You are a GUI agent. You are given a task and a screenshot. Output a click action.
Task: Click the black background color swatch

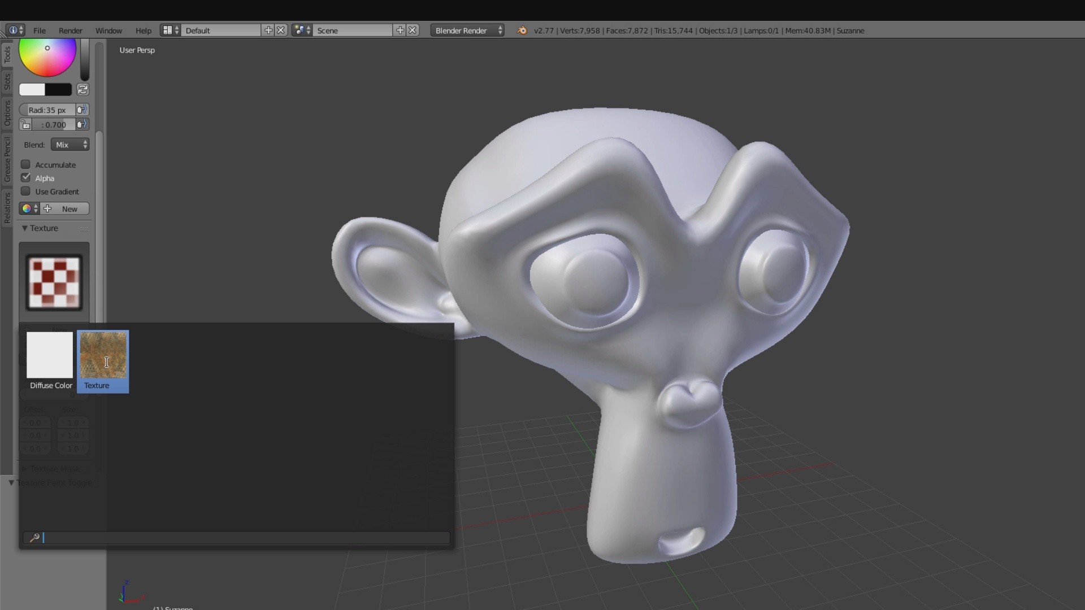[58, 89]
